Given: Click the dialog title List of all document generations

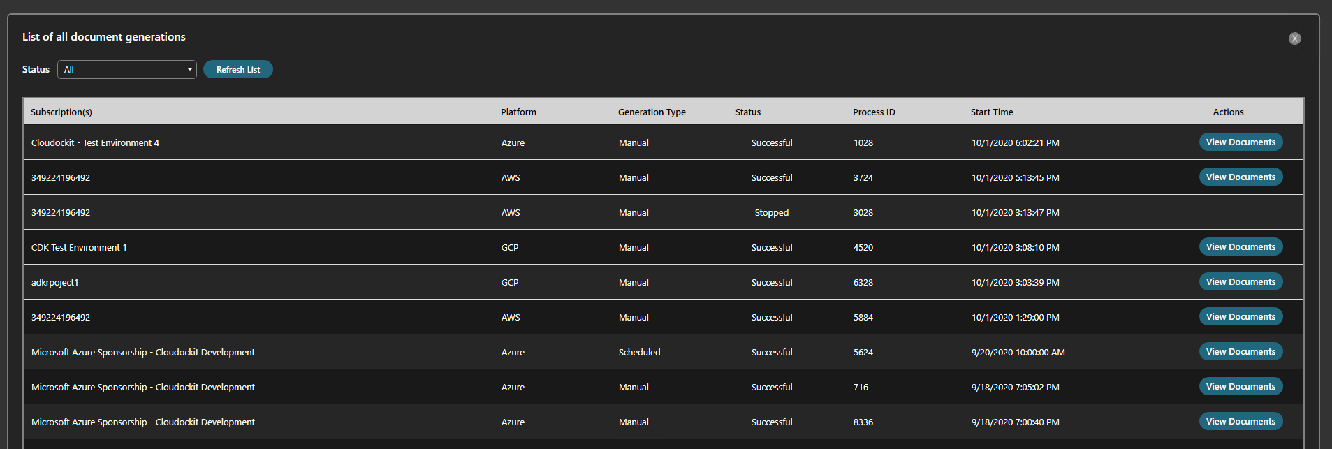Looking at the screenshot, I should point(104,36).
